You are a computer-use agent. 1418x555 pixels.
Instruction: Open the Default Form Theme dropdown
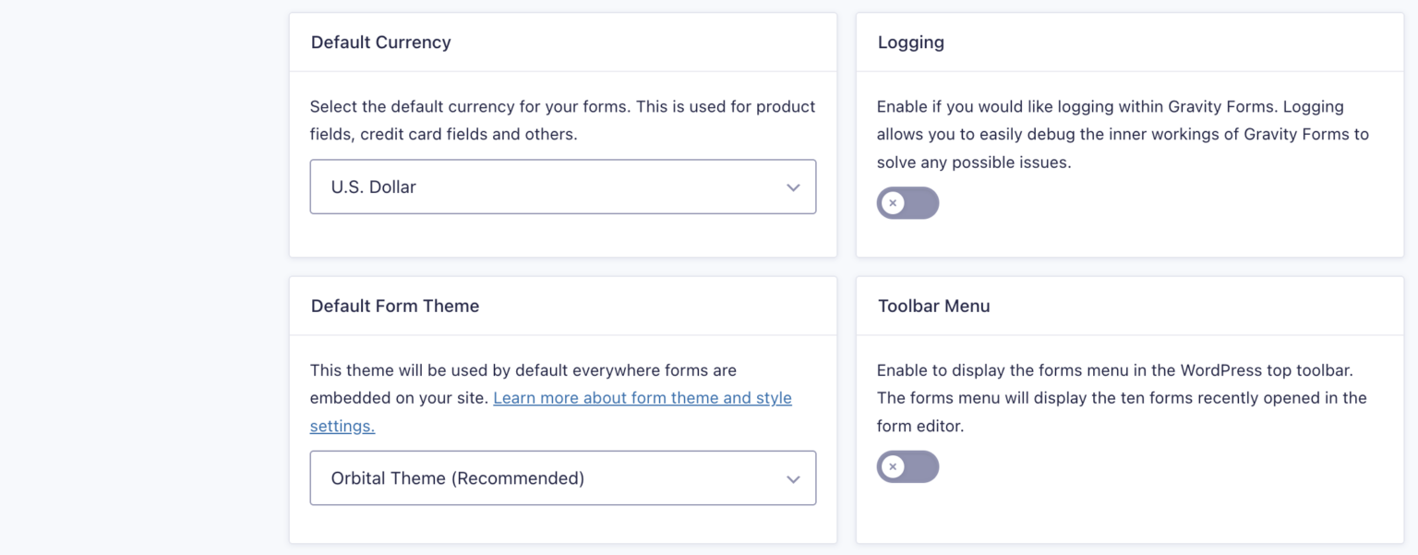coord(562,477)
